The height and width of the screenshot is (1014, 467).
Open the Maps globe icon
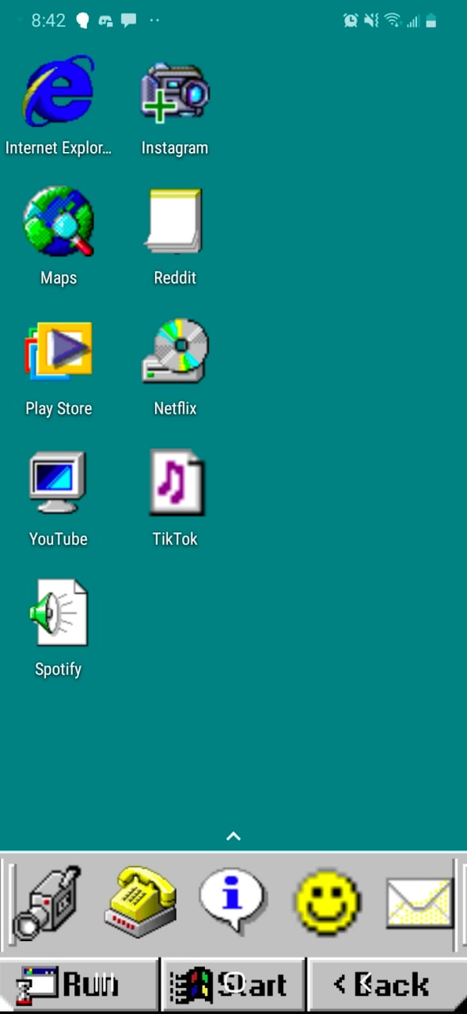coord(59,221)
